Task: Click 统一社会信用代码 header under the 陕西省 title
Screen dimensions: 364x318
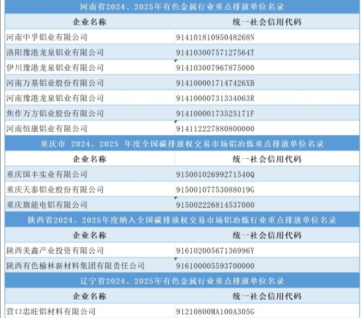Action: click(x=267, y=235)
